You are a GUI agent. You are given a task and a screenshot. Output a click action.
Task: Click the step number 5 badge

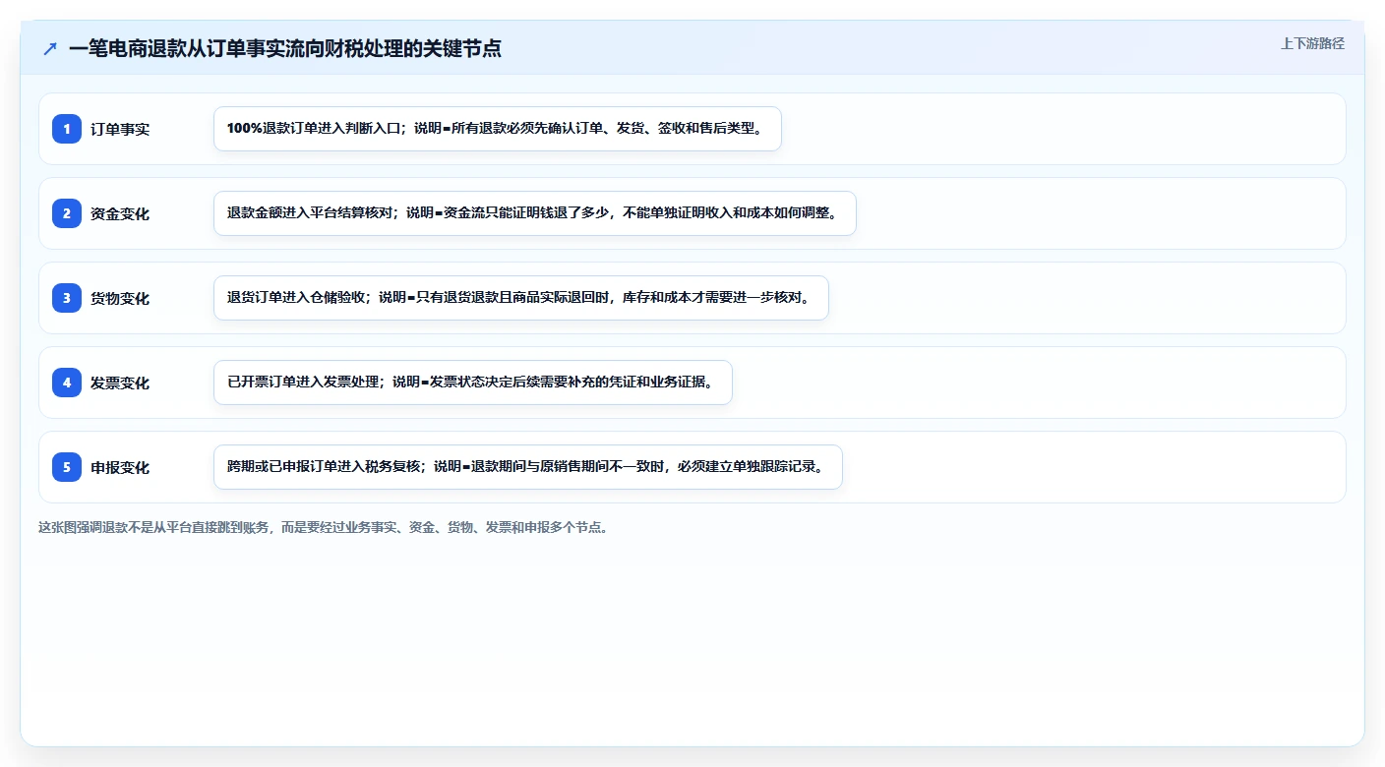67,467
